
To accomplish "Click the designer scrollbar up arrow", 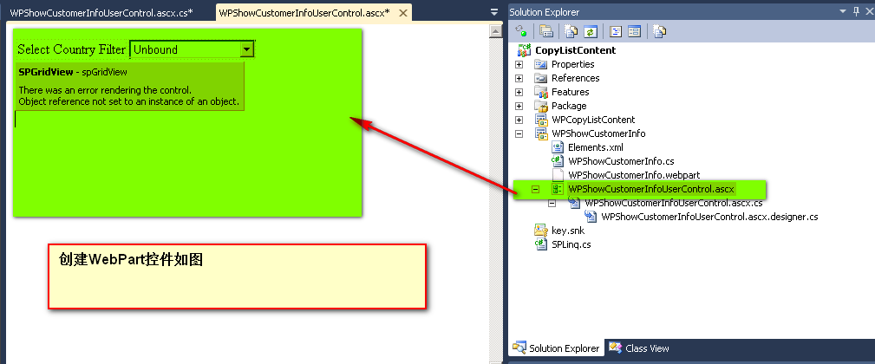I will [x=495, y=30].
